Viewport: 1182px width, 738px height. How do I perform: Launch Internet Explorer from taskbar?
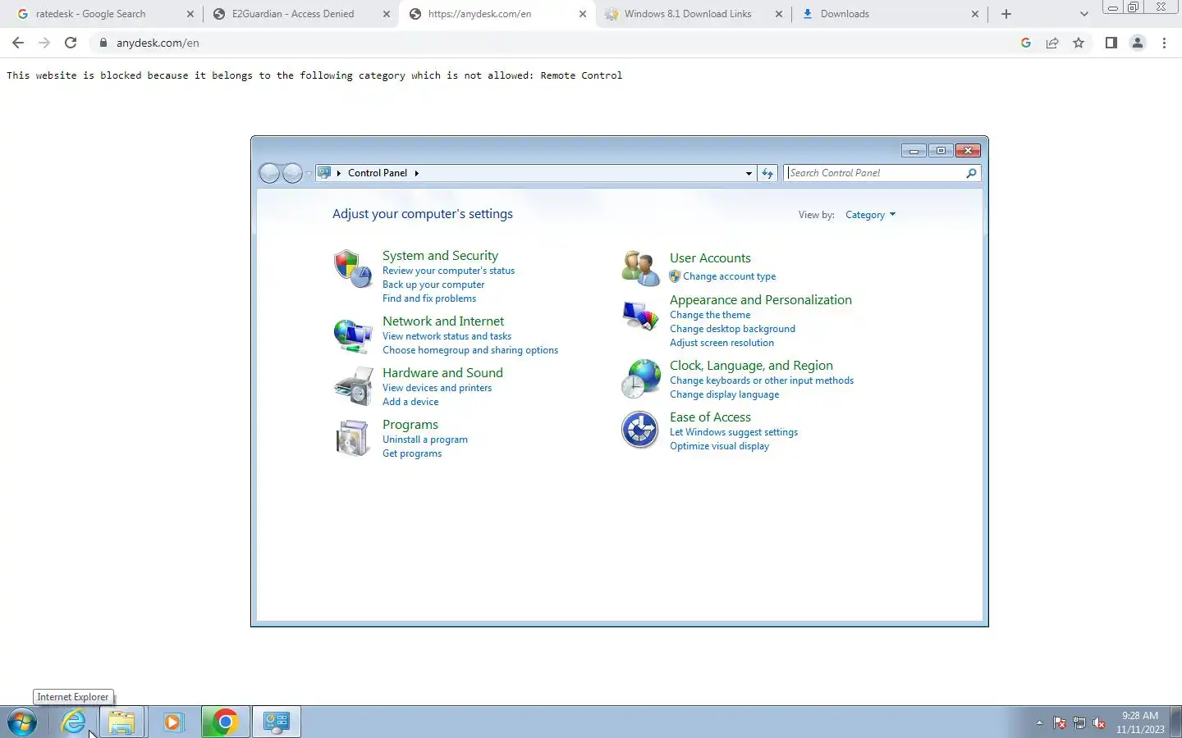click(x=74, y=722)
